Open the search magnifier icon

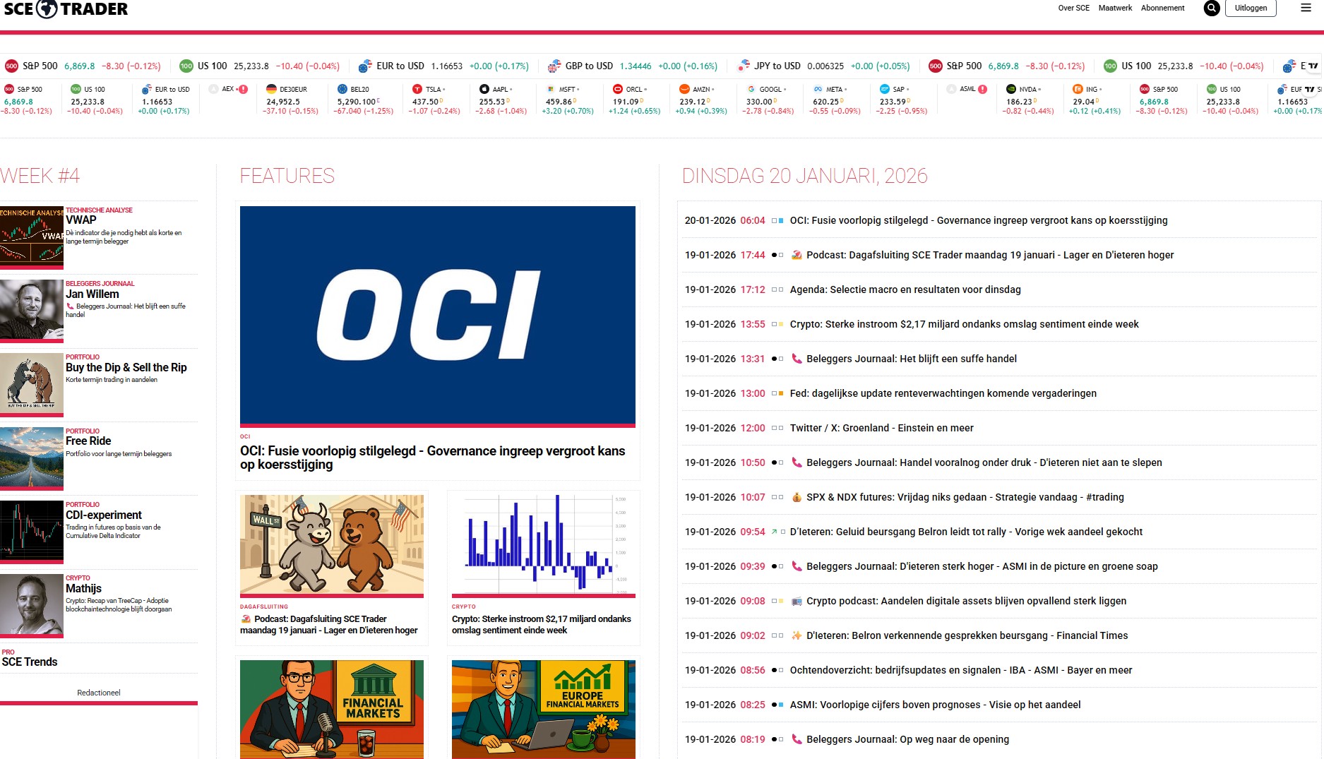pos(1212,8)
